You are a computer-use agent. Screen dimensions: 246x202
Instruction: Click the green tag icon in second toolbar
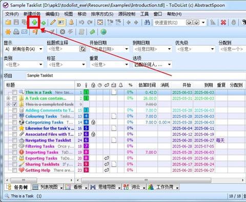tap(92, 32)
